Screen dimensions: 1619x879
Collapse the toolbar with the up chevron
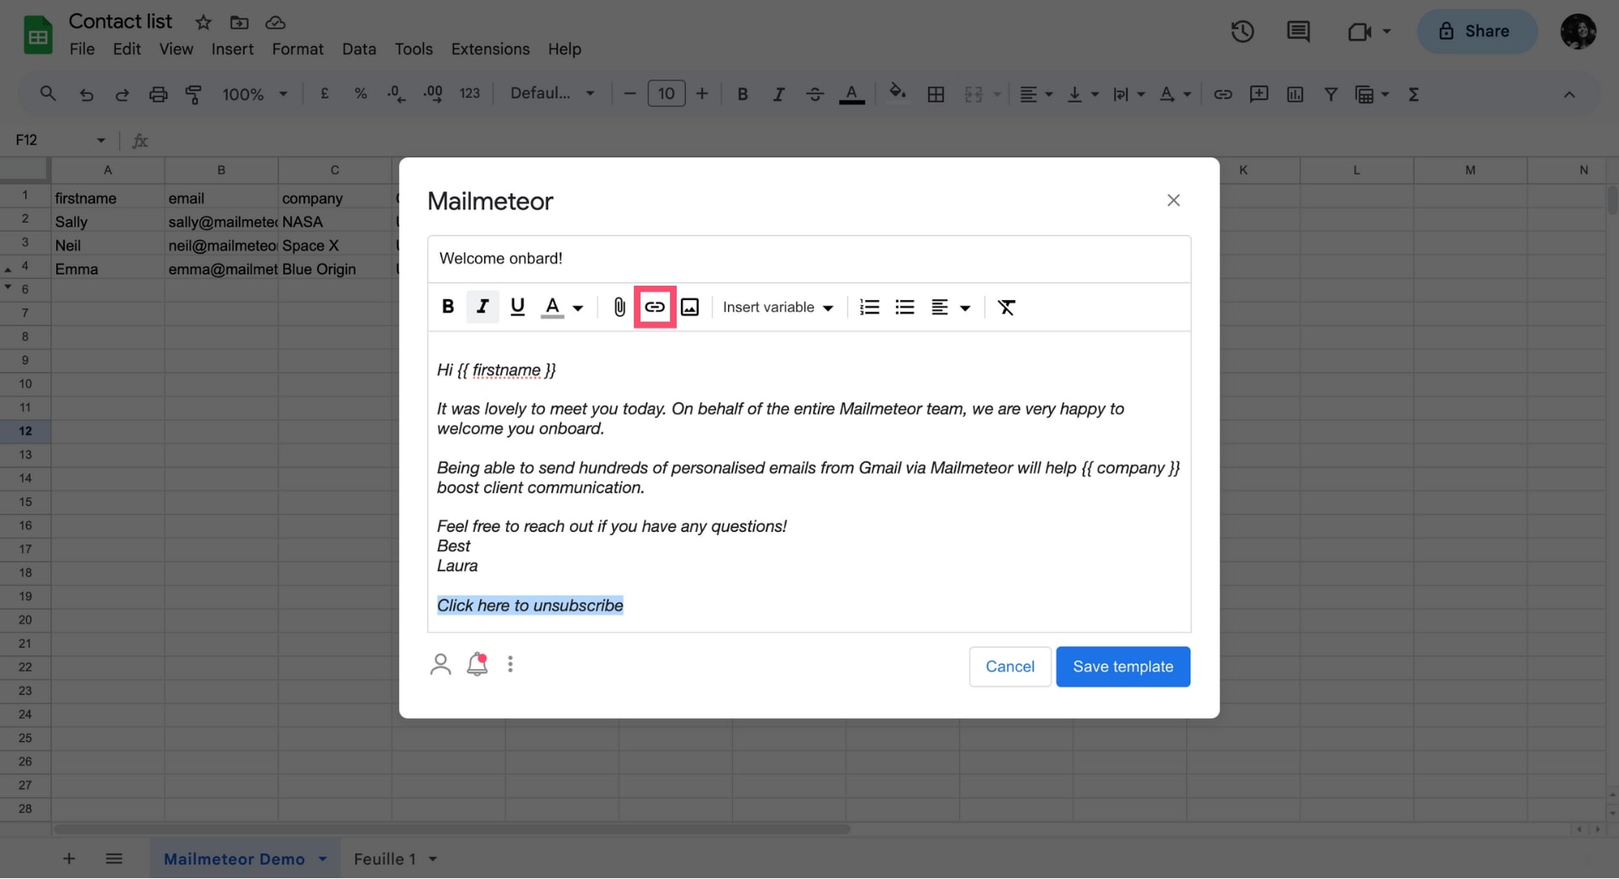1569,94
